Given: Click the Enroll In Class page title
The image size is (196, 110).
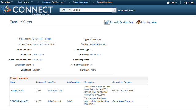Looking at the screenshot, I should coord(21,22).
